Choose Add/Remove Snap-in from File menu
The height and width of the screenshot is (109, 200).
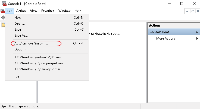point(31,43)
